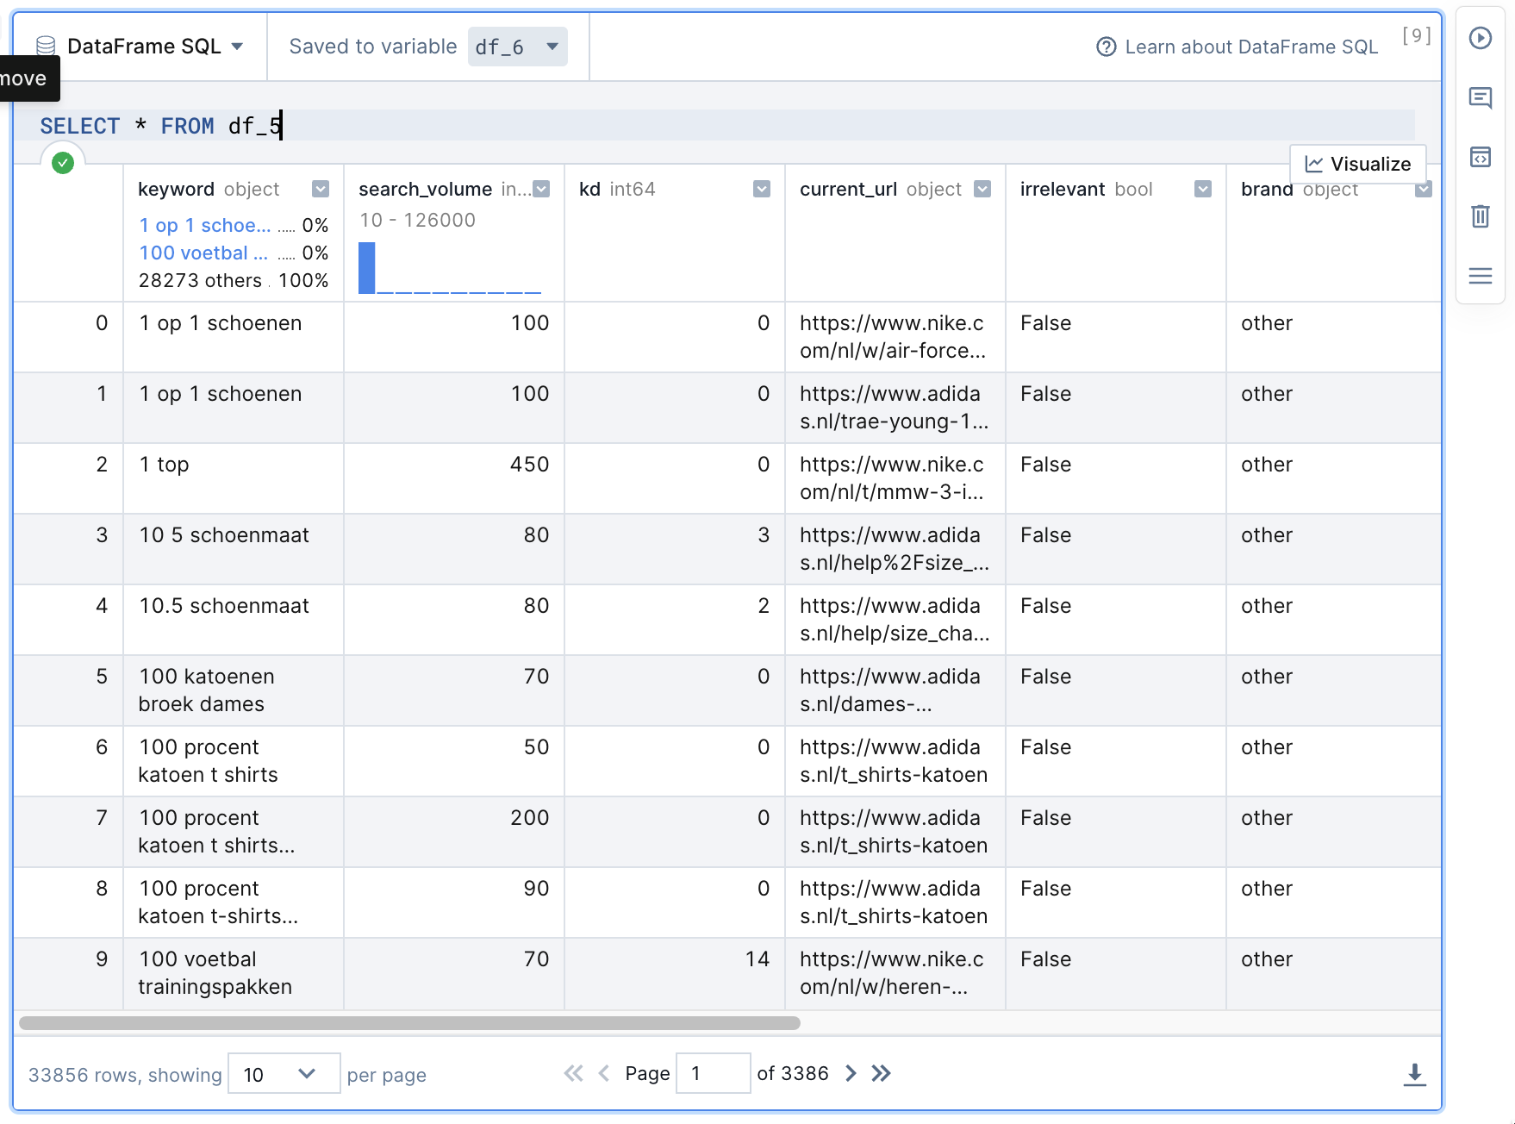Select cell '10 5 schoenmaat'
Image resolution: width=1515 pixels, height=1124 pixels.
234,549
